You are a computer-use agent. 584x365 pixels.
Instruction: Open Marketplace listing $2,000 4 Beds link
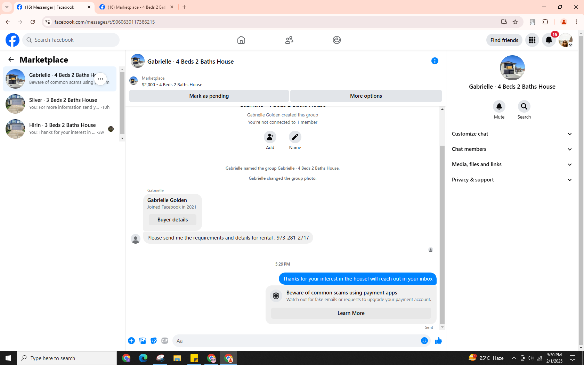(x=172, y=85)
